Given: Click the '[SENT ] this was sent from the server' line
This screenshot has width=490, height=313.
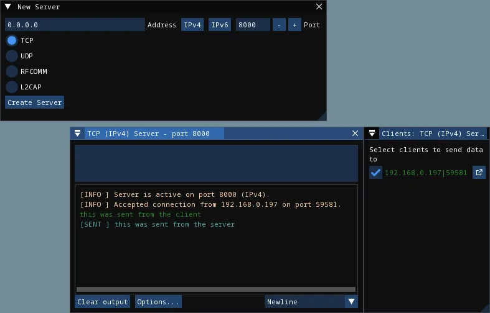Looking at the screenshot, I should tap(158, 224).
